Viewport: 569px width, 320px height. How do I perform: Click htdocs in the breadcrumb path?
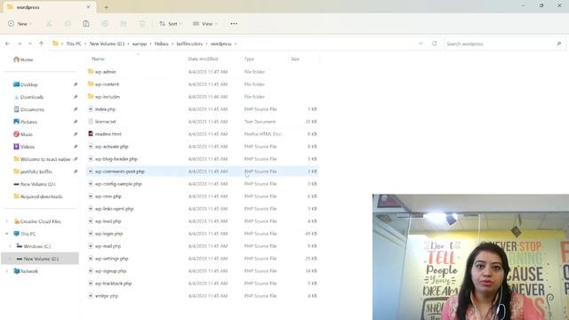(x=162, y=44)
